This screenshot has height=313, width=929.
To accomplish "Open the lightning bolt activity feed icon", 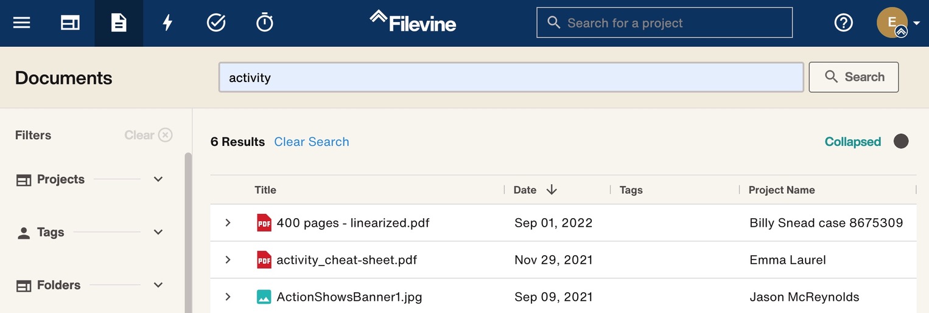I will (x=167, y=23).
